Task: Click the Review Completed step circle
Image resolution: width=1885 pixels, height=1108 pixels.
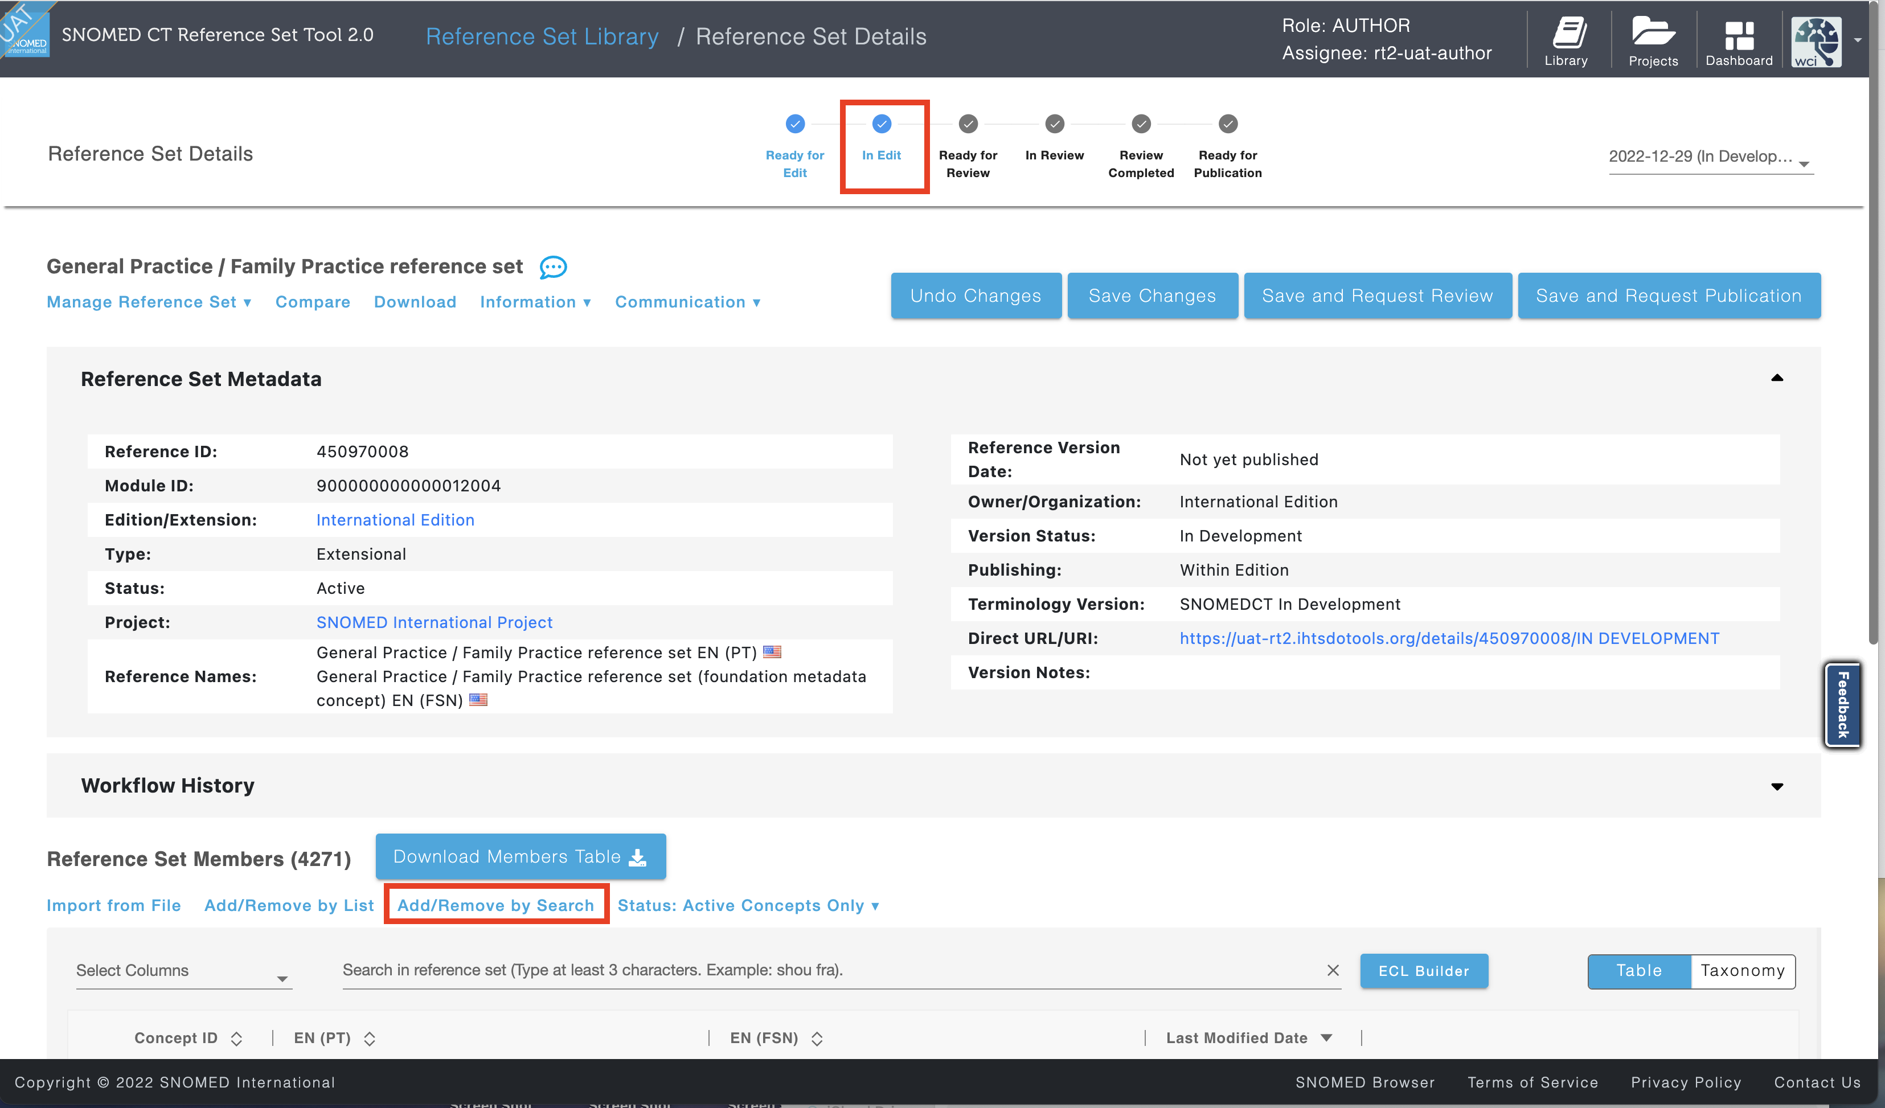Action: tap(1141, 124)
